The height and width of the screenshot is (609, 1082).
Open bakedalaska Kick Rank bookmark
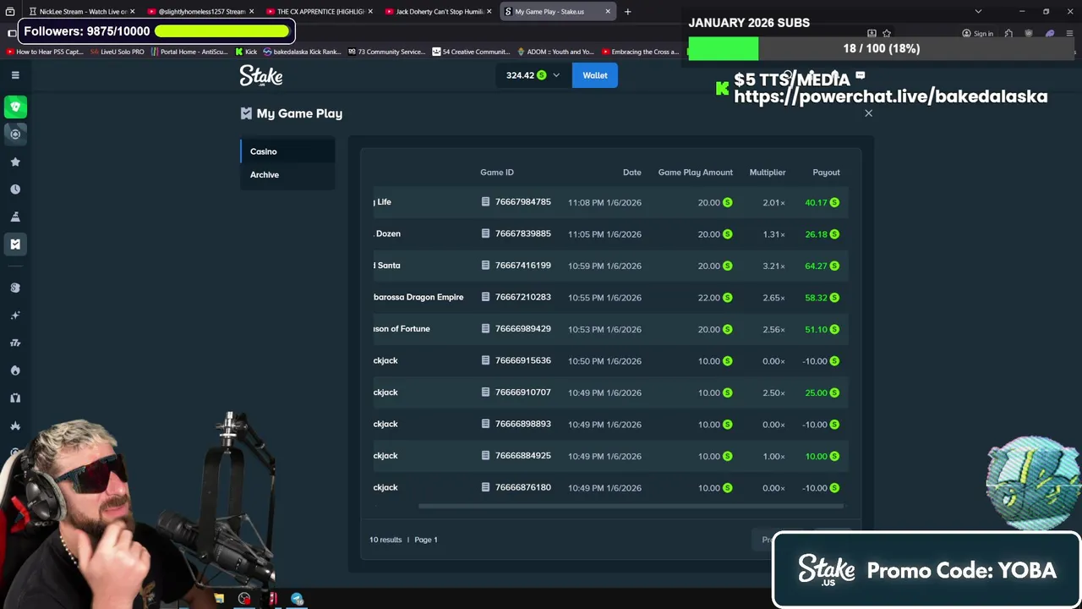pyautogui.click(x=302, y=52)
